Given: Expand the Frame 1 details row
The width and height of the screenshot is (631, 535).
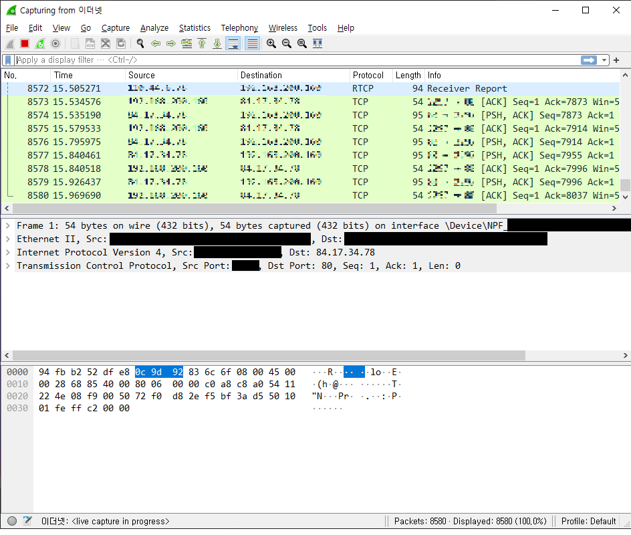Looking at the screenshot, I should 7,226.
